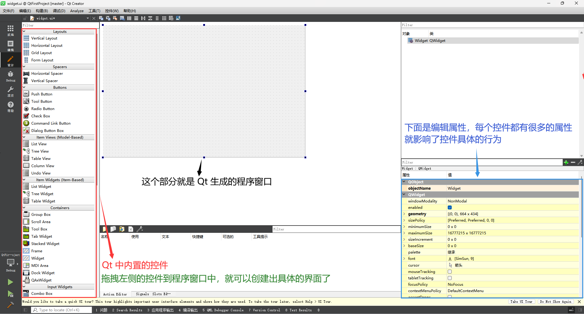The height and width of the screenshot is (314, 584).
Task: Click the Edit Signals/Slots toolbar icon
Action: pyautogui.click(x=108, y=18)
